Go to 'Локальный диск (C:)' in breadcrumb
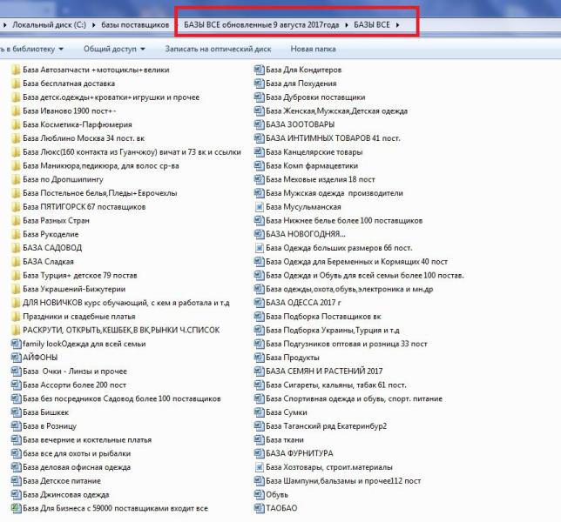The height and width of the screenshot is (522, 561). pyautogui.click(x=47, y=24)
